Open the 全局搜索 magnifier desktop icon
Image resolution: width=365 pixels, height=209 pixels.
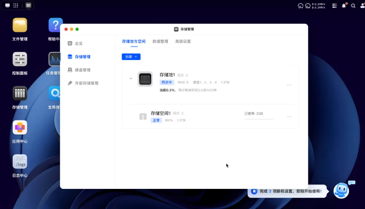click(54, 93)
